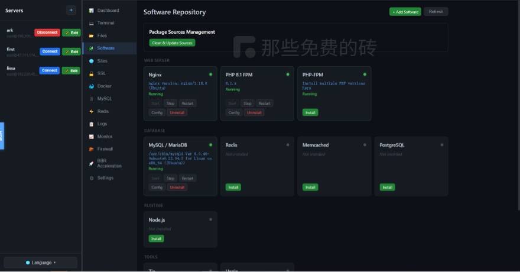
Task: Click Nginx green status indicator
Action: [x=210, y=75]
